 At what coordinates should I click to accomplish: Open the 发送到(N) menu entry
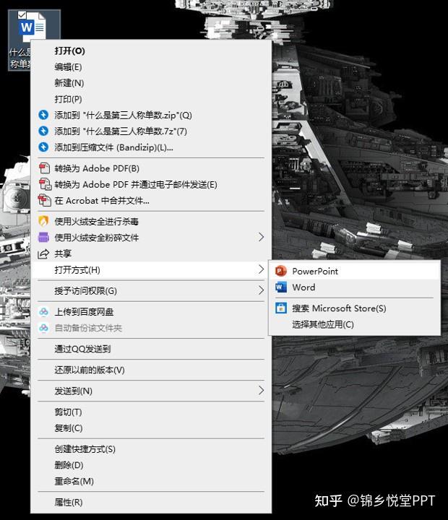(x=151, y=391)
